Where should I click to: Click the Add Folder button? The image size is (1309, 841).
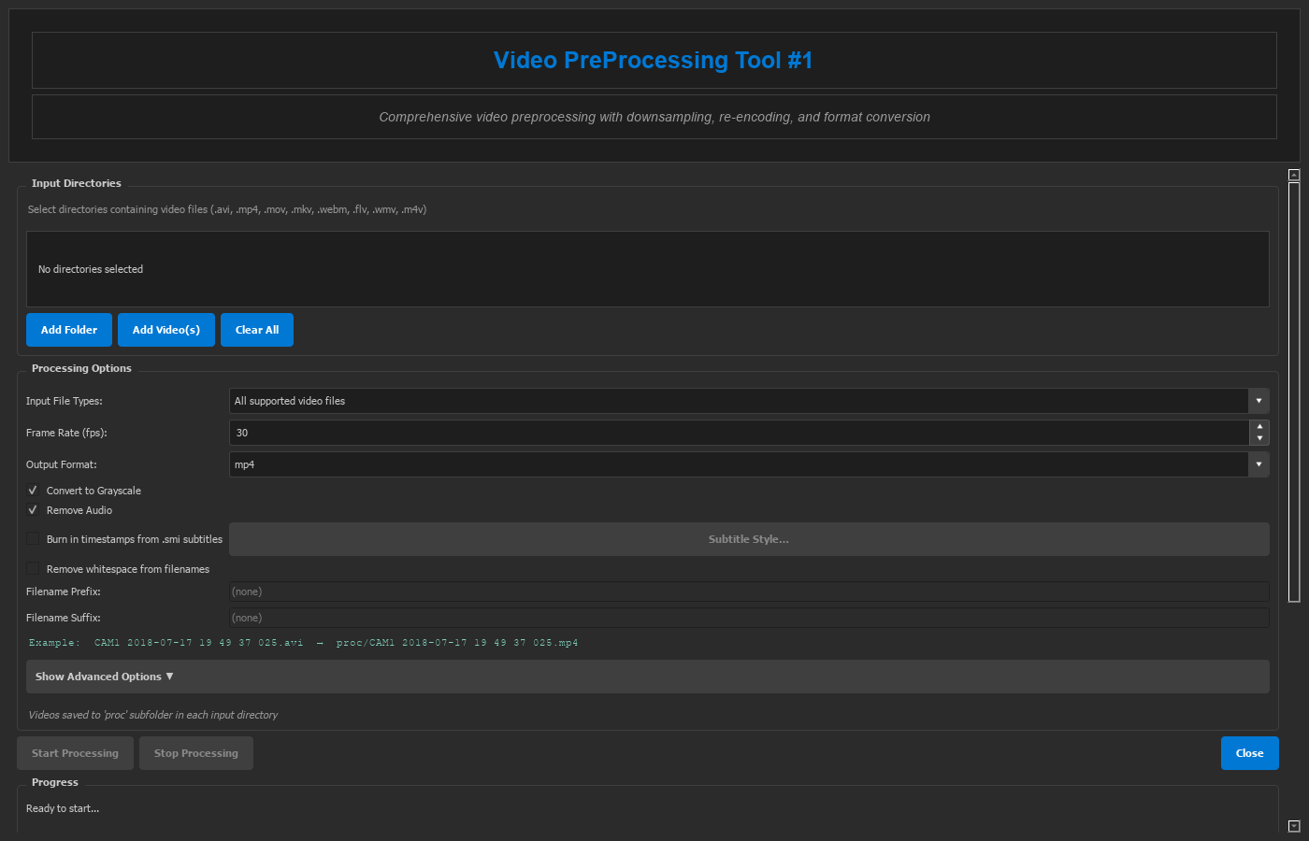69,330
